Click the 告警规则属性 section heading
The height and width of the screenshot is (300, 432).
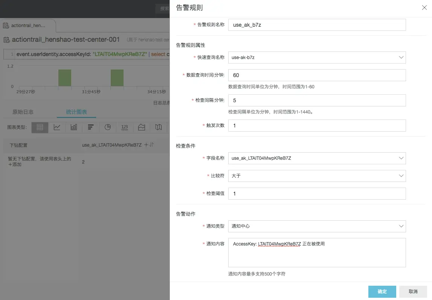click(x=191, y=45)
